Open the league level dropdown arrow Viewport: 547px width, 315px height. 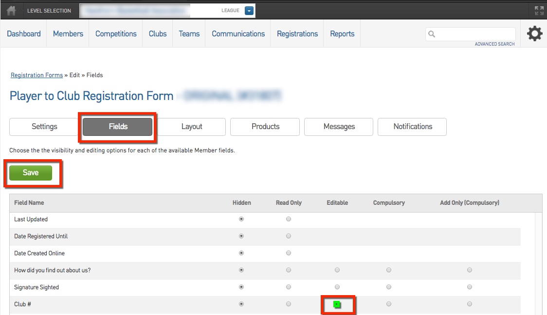tap(249, 11)
